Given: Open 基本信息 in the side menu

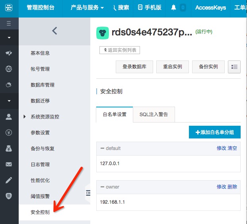Looking at the screenshot, I should (x=40, y=53).
